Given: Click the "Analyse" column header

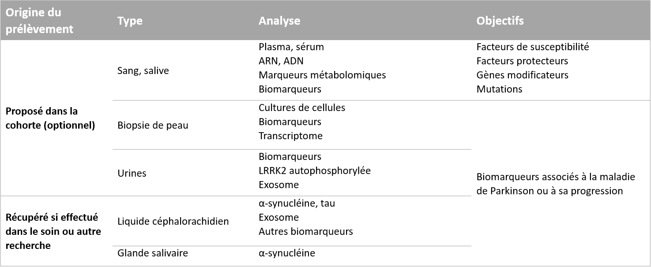Looking at the screenshot, I should point(279,21).
